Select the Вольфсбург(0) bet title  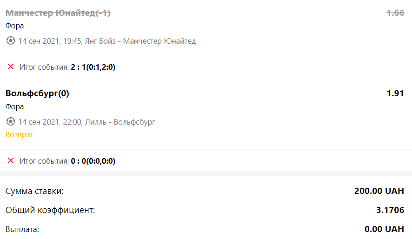[x=37, y=93]
